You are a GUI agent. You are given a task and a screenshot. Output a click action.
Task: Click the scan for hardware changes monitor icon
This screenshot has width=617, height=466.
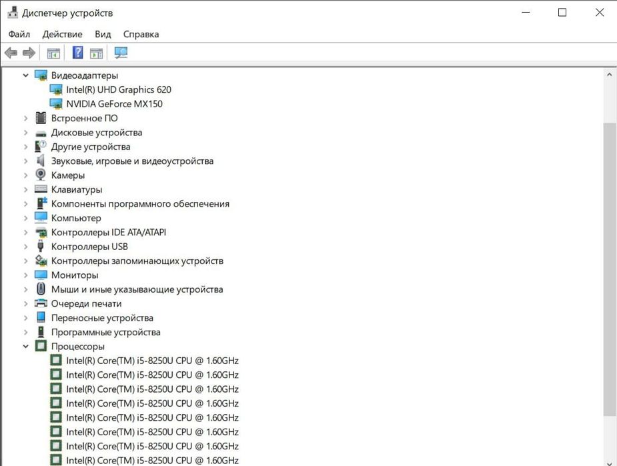coord(121,53)
